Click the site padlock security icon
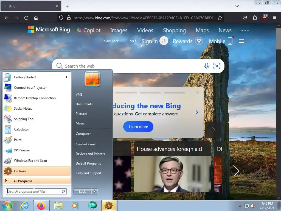The width and height of the screenshot is (281, 211). (69, 18)
